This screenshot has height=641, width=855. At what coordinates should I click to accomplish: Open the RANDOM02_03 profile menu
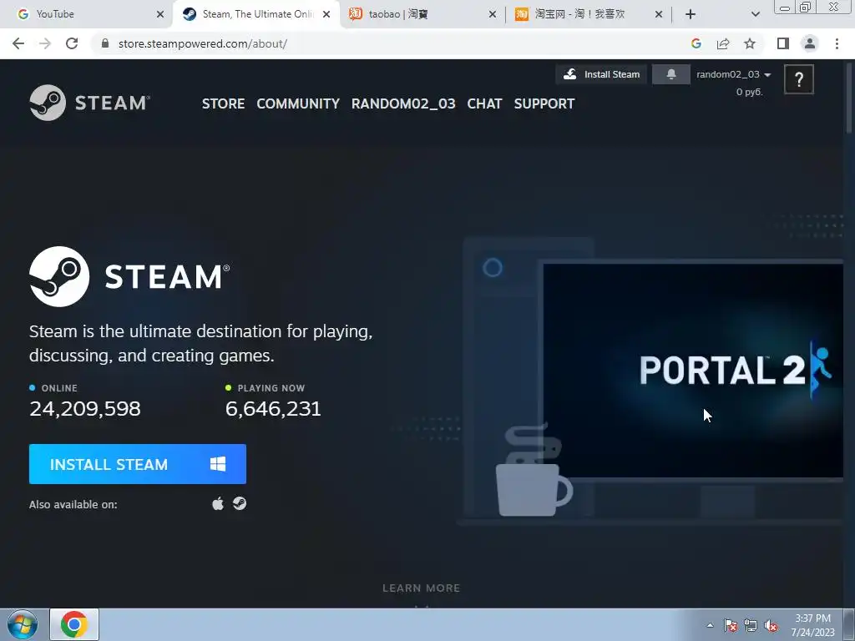pyautogui.click(x=403, y=103)
